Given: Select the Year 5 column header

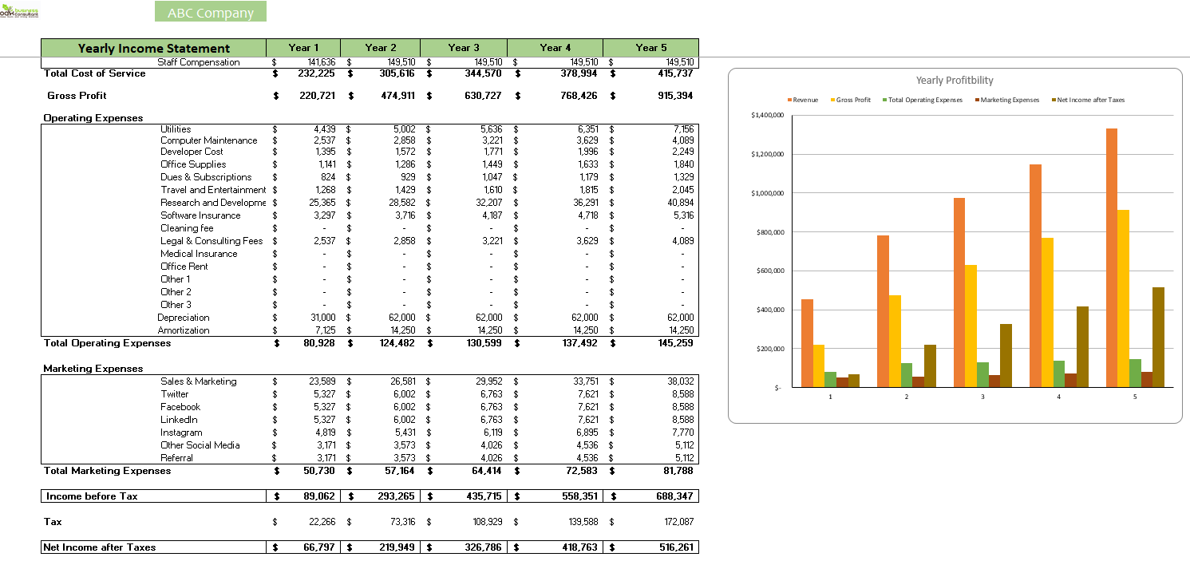Looking at the screenshot, I should tap(650, 47).
